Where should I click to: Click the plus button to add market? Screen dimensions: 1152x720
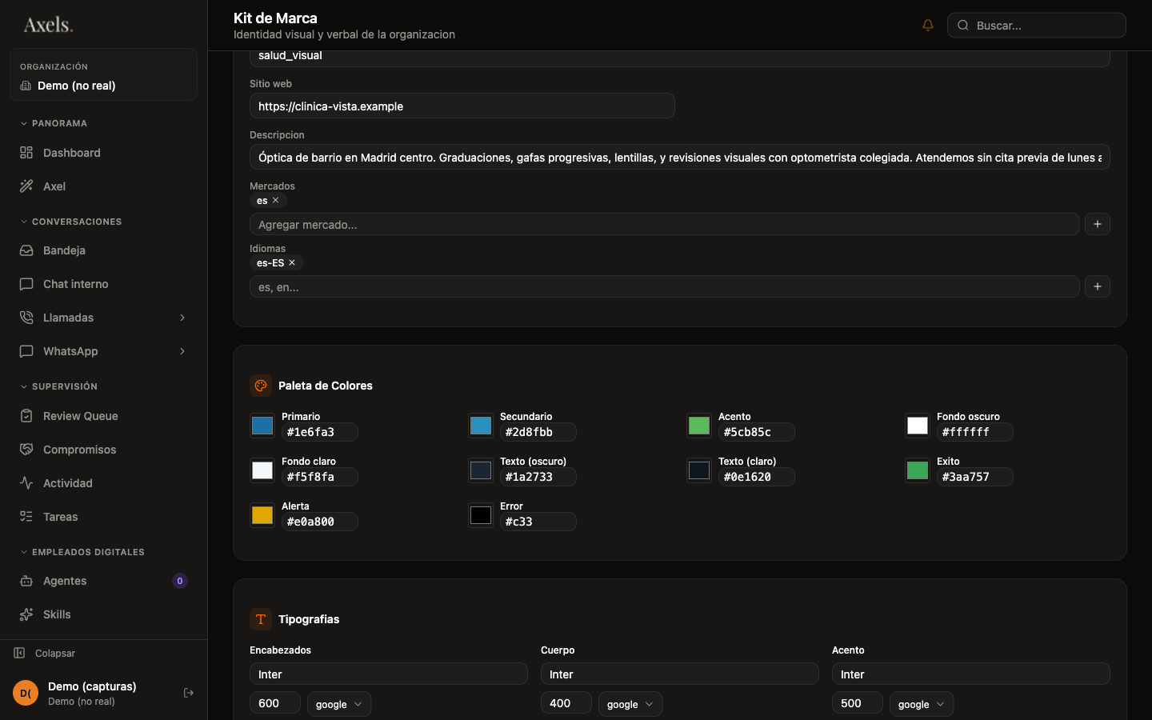(x=1098, y=224)
